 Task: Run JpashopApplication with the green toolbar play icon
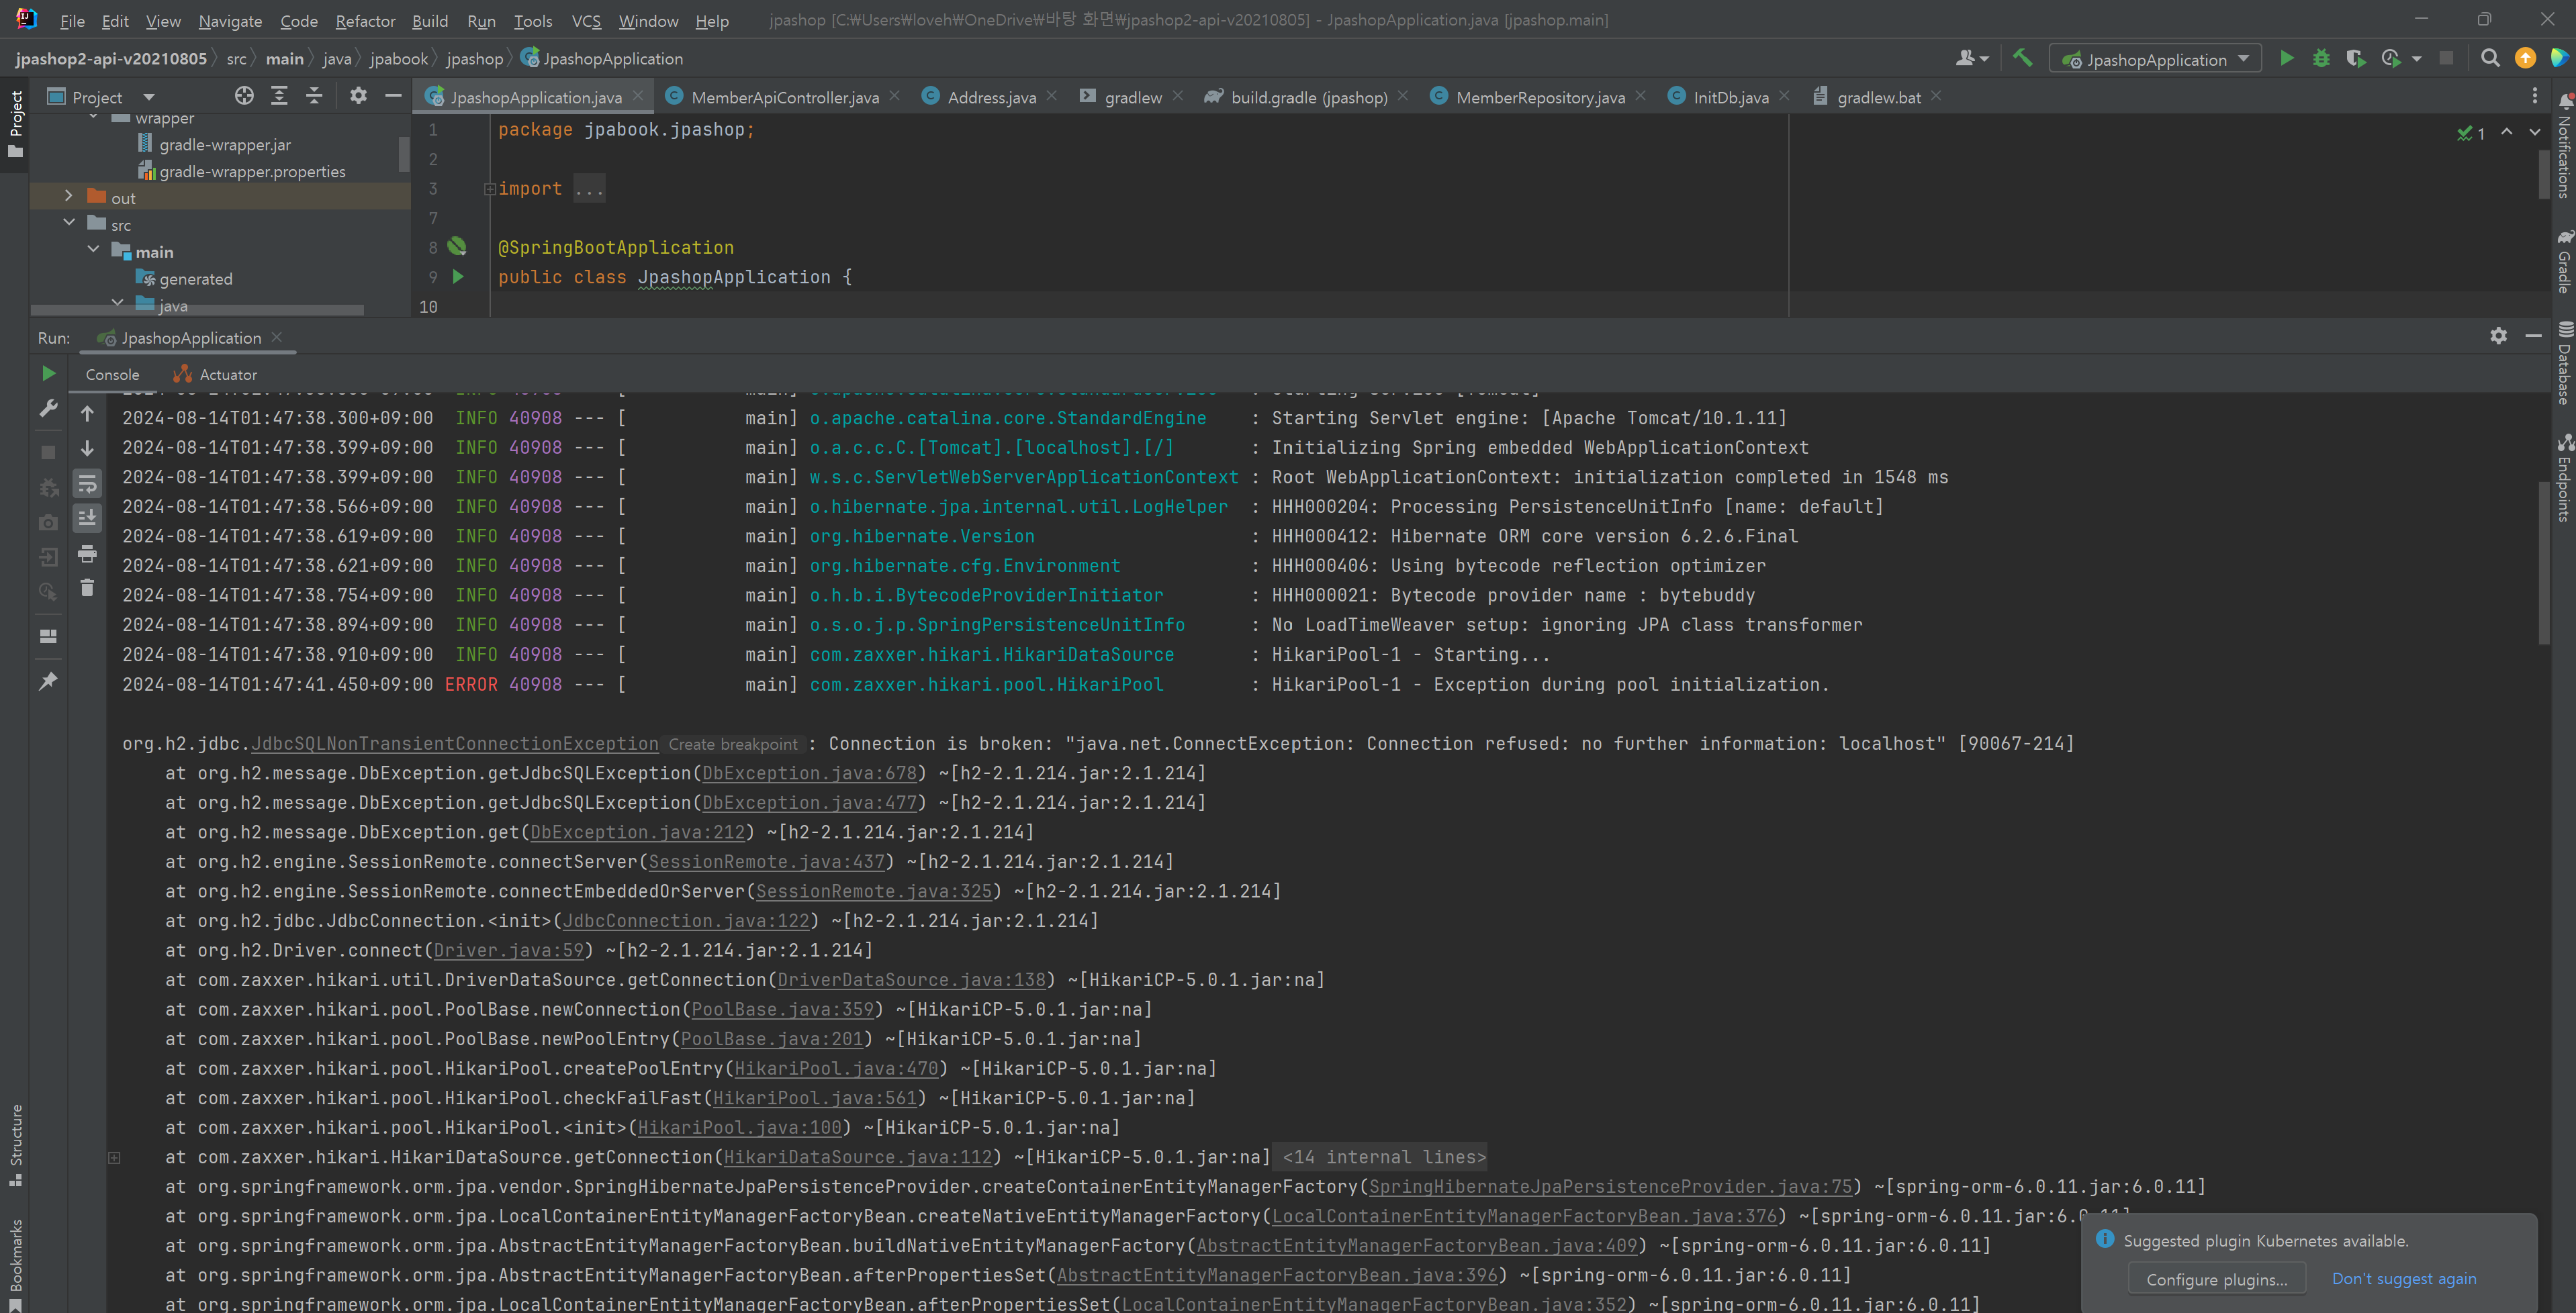point(2286,59)
